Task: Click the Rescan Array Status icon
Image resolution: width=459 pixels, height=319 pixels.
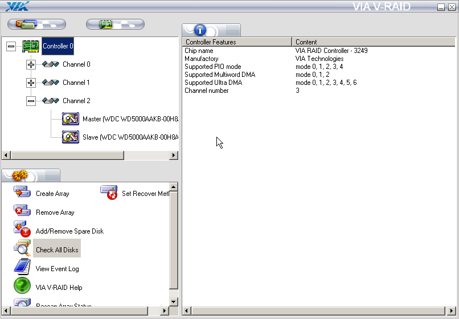Action: (x=22, y=302)
